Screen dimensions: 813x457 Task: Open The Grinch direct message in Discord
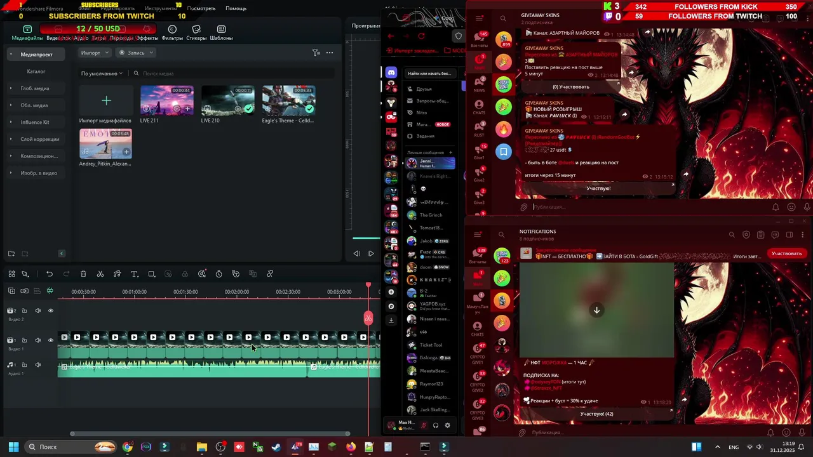point(430,215)
